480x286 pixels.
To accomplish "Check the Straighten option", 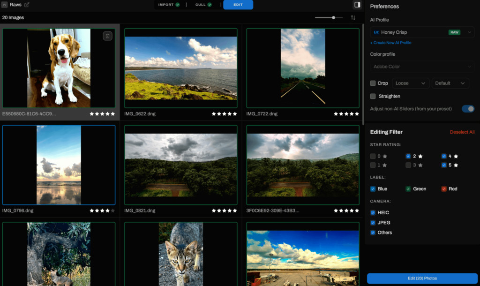I will click(x=373, y=96).
